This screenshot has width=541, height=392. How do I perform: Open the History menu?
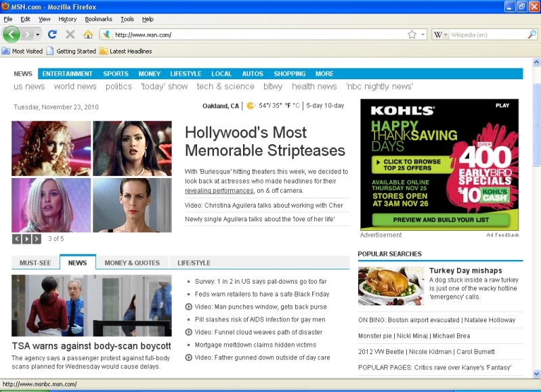coord(67,19)
